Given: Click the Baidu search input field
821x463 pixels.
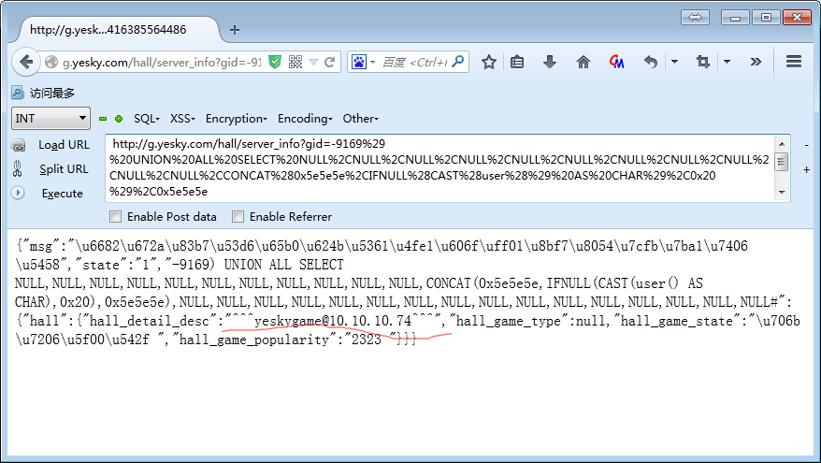Looking at the screenshot, I should [x=414, y=63].
